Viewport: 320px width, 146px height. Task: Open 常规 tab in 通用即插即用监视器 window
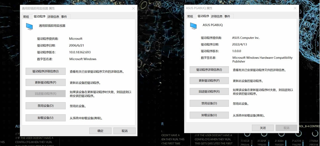coord(26,17)
